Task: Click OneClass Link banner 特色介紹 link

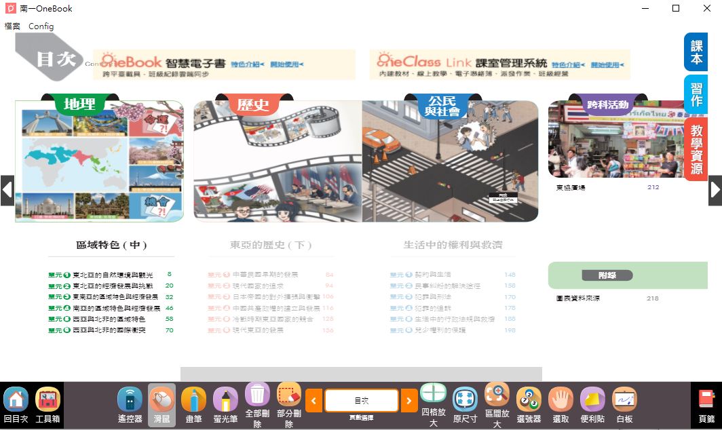Action: tap(568, 65)
